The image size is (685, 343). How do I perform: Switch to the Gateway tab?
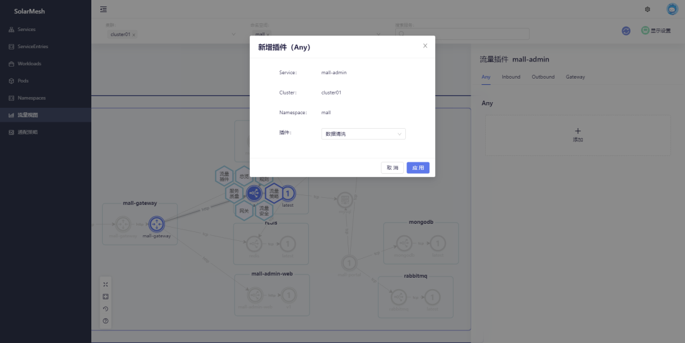click(x=575, y=77)
